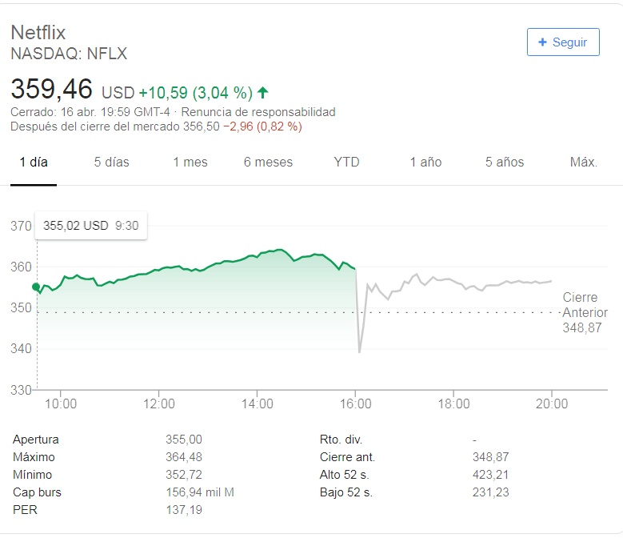This screenshot has width=623, height=542.
Task: Show the 6 meses chart range
Action: (x=268, y=162)
